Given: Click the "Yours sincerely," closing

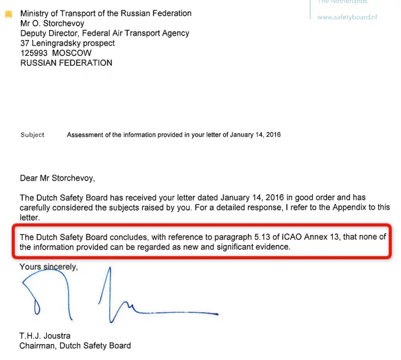Looking at the screenshot, I should pos(49,267).
